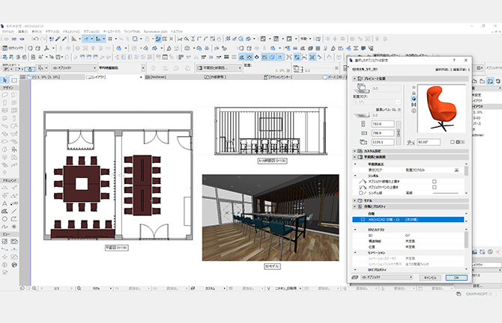Open the Help menu

[x=176, y=31]
